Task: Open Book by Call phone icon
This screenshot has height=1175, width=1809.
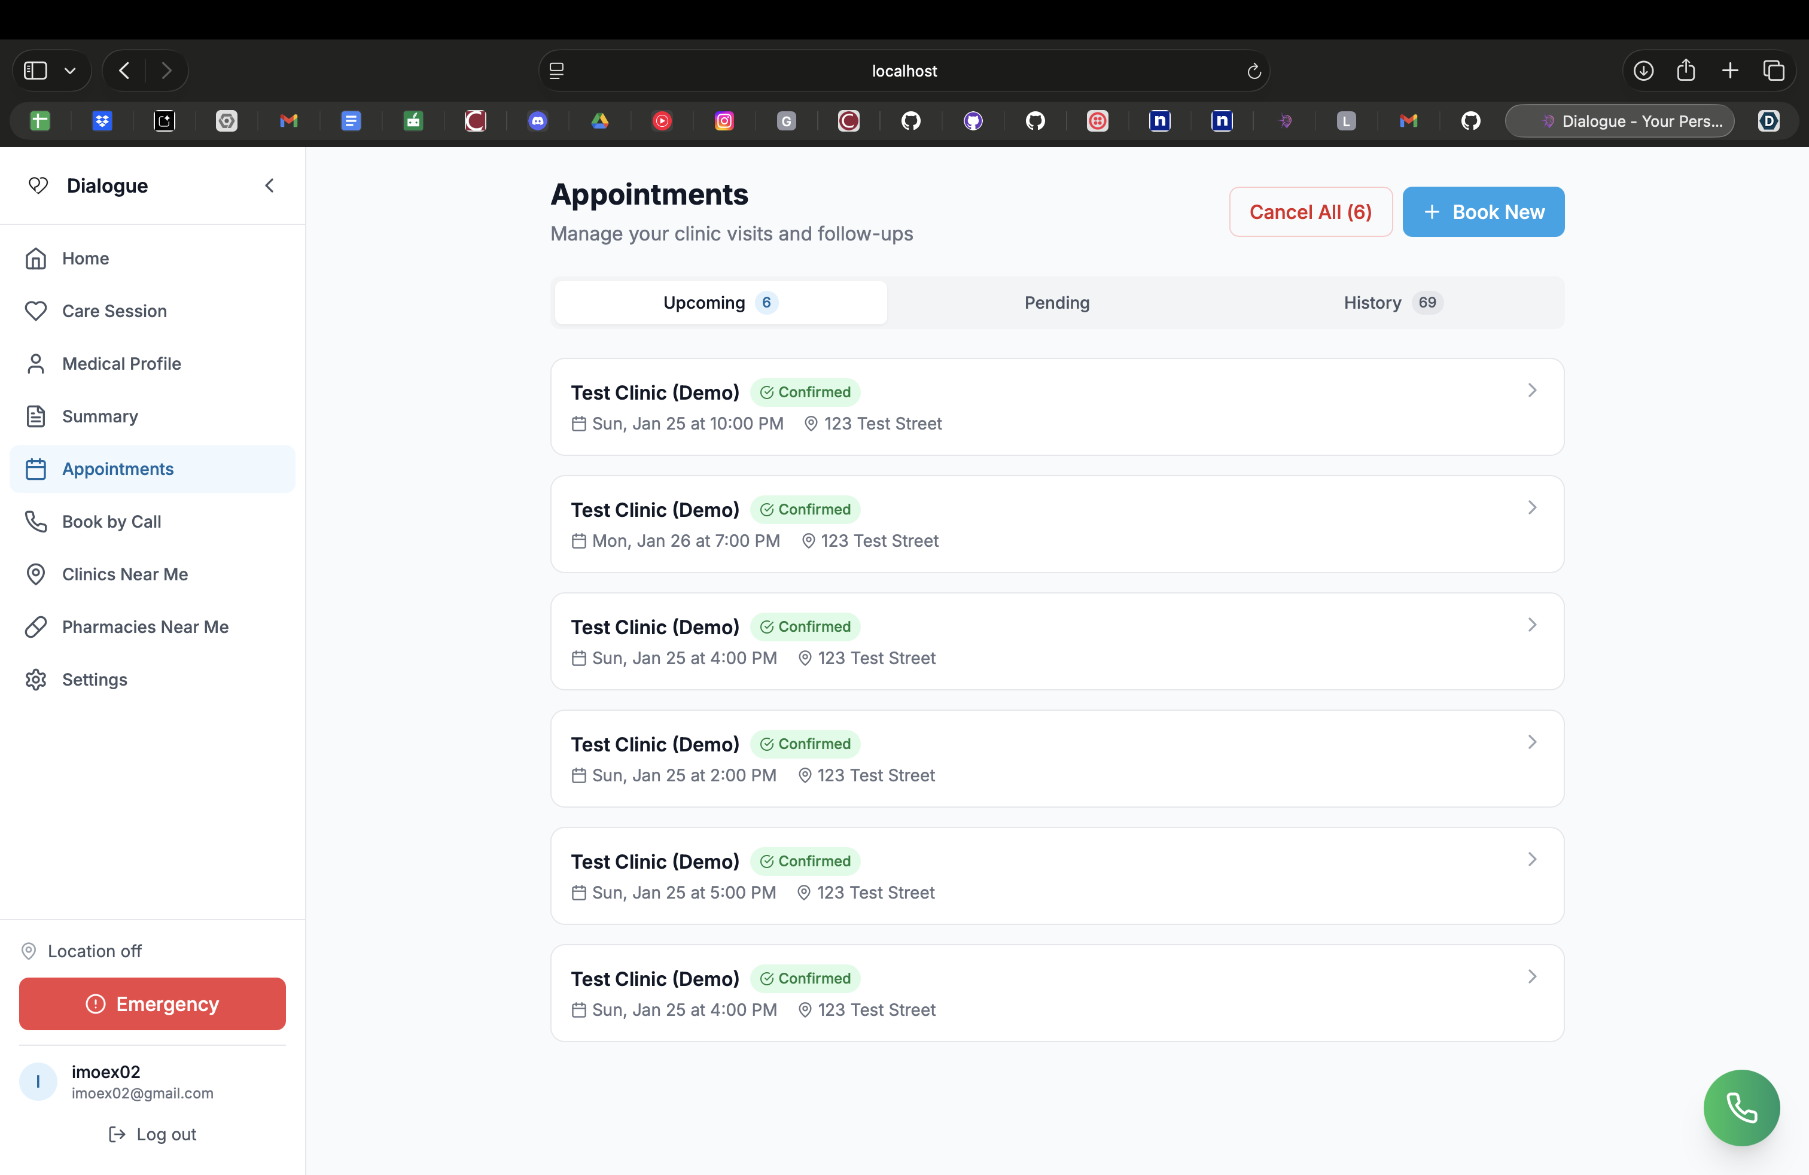Action: pos(36,521)
